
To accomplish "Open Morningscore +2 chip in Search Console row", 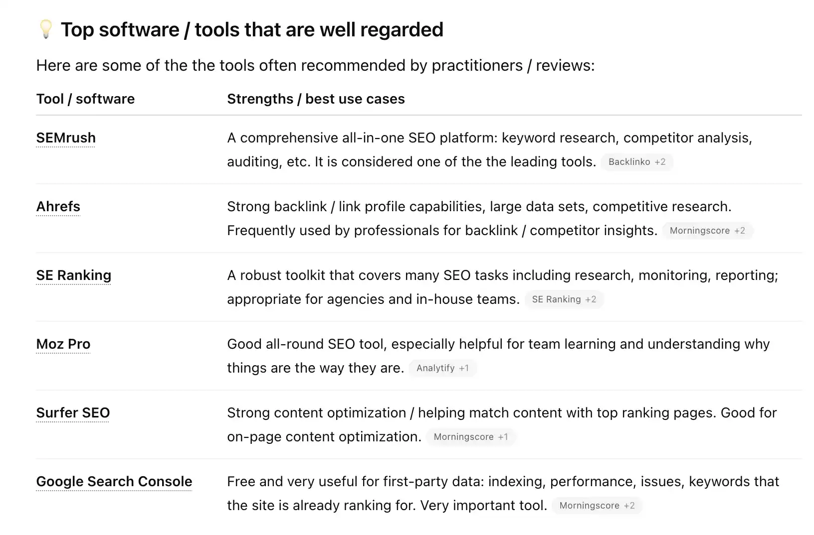I will pyautogui.click(x=597, y=506).
